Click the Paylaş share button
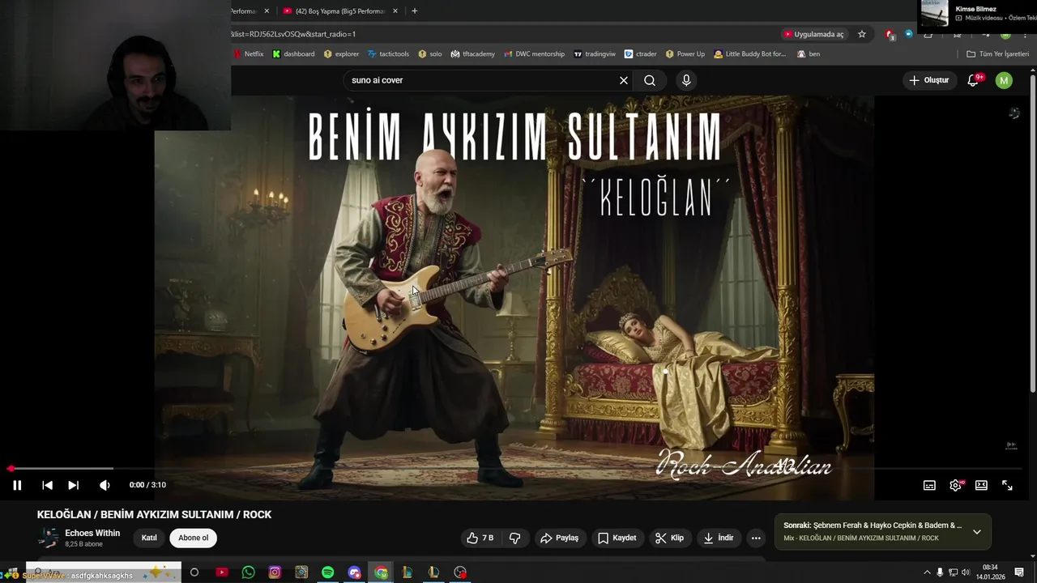This screenshot has width=1037, height=583. click(559, 538)
